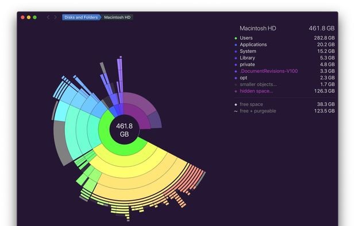
Task: Open Disks and Folders breadcrumb
Action: point(81,17)
